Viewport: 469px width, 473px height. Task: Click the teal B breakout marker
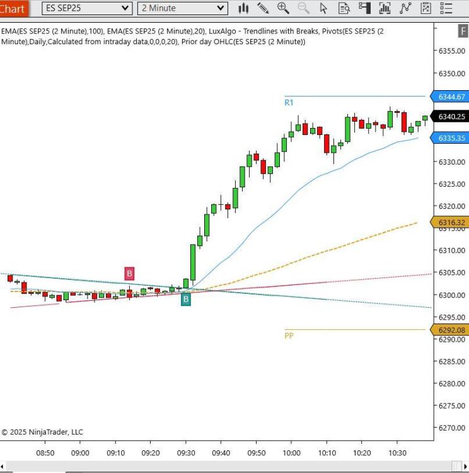tap(185, 300)
